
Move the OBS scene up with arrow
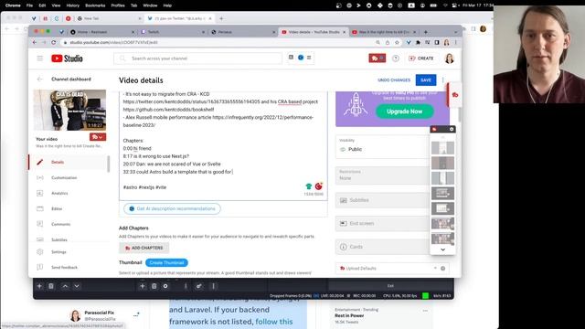pyautogui.click(x=65, y=286)
